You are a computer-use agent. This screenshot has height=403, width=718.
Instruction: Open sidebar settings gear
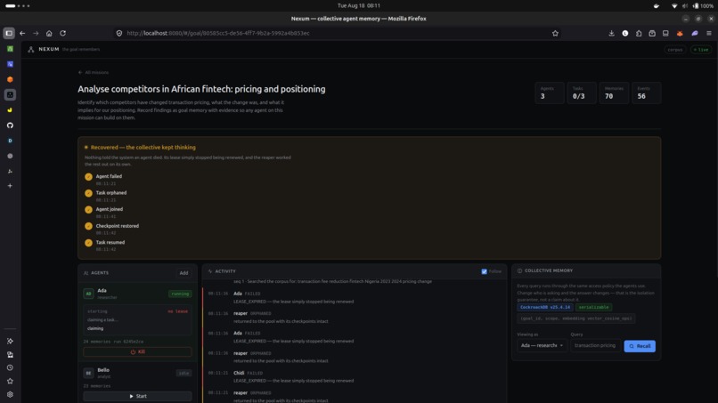(10, 394)
